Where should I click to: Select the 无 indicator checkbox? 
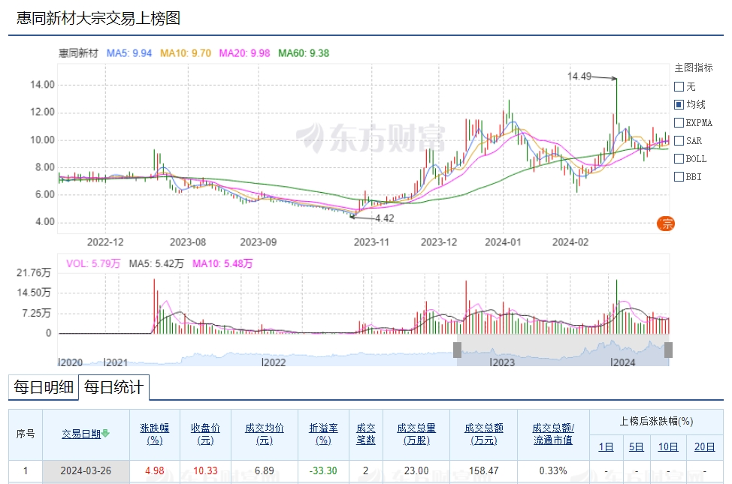click(679, 87)
